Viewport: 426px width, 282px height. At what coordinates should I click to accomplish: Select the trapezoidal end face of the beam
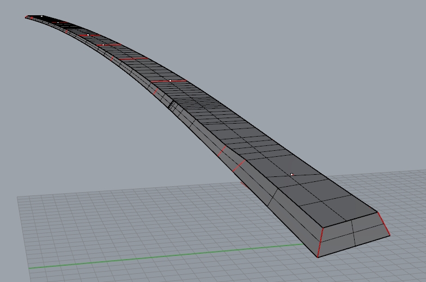pyautogui.click(x=354, y=234)
